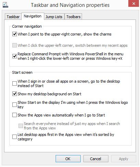Click the taskbar properties icon in title bar

point(5,5)
